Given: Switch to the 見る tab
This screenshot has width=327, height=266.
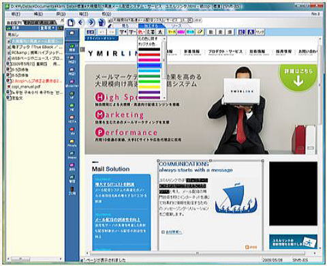Looking at the screenshot, I should coord(125,26).
